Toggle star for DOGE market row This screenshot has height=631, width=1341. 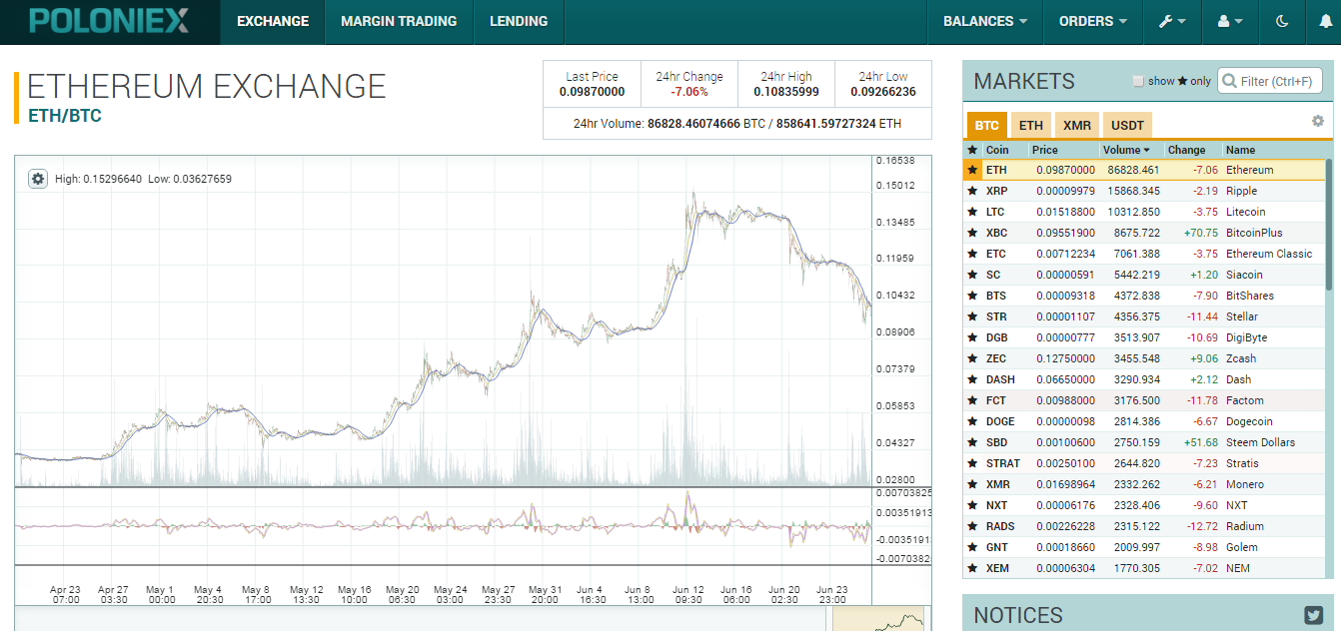coord(972,421)
